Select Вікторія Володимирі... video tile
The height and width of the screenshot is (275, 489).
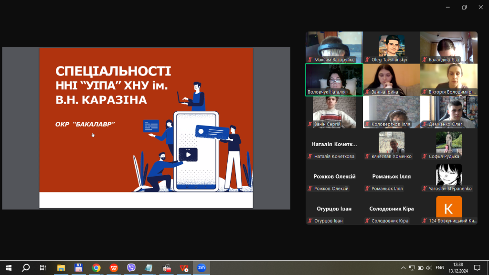click(449, 80)
